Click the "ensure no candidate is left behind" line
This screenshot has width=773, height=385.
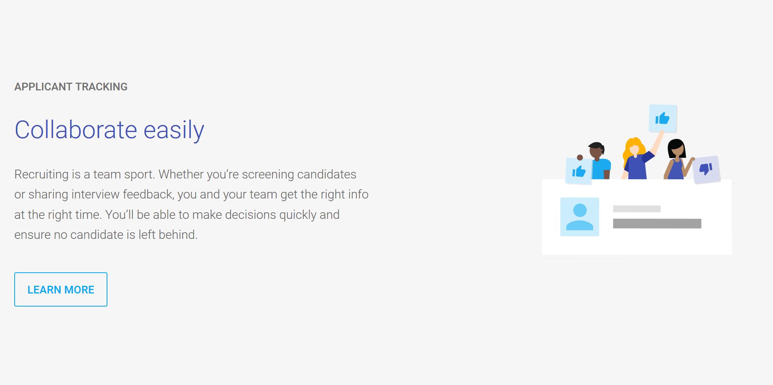[106, 235]
